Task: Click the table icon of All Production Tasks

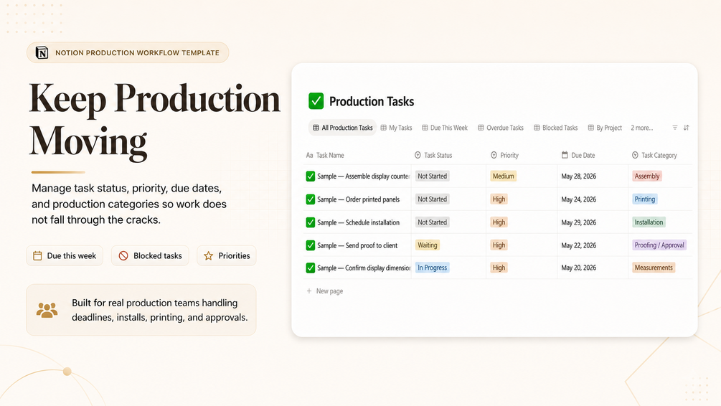Action: pos(316,128)
